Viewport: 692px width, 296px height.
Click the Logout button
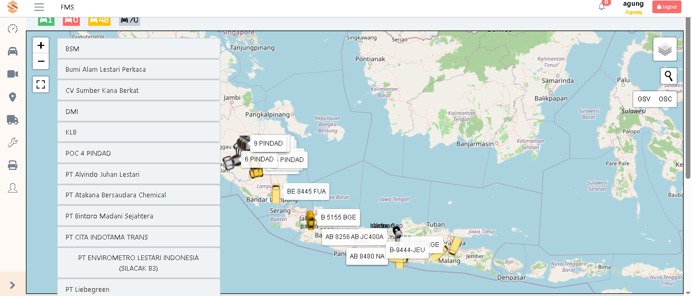pos(667,7)
